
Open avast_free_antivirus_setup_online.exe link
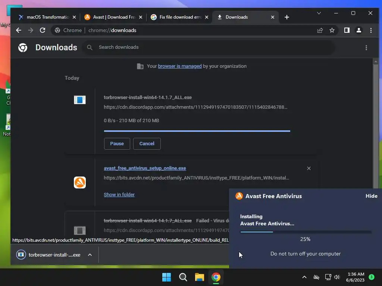[145, 168]
